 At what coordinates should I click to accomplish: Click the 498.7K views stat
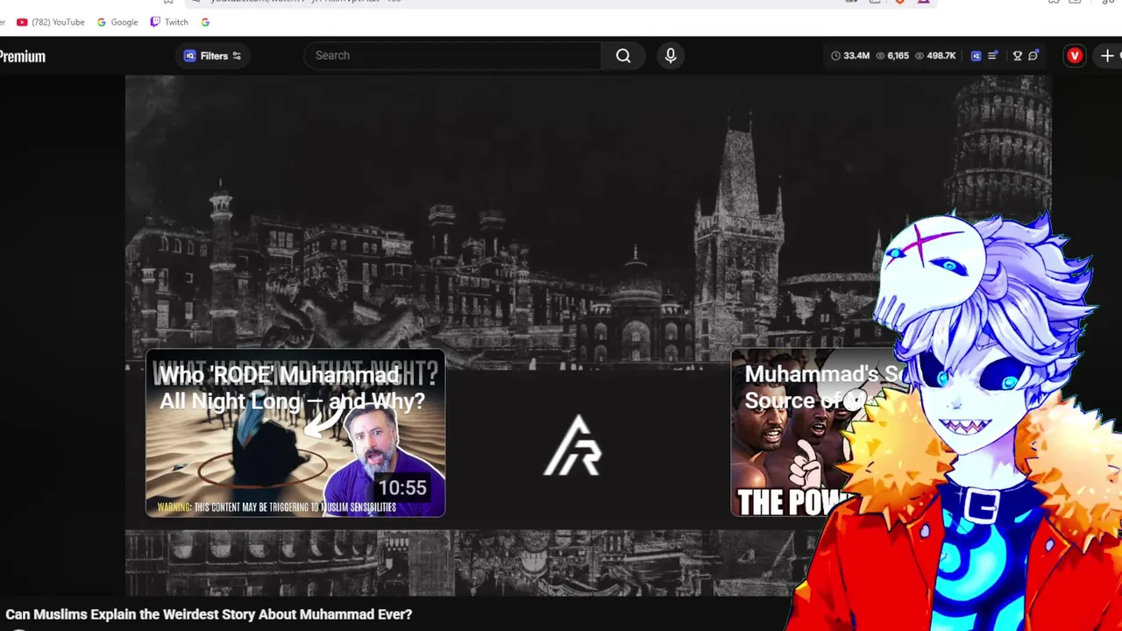pyautogui.click(x=934, y=55)
